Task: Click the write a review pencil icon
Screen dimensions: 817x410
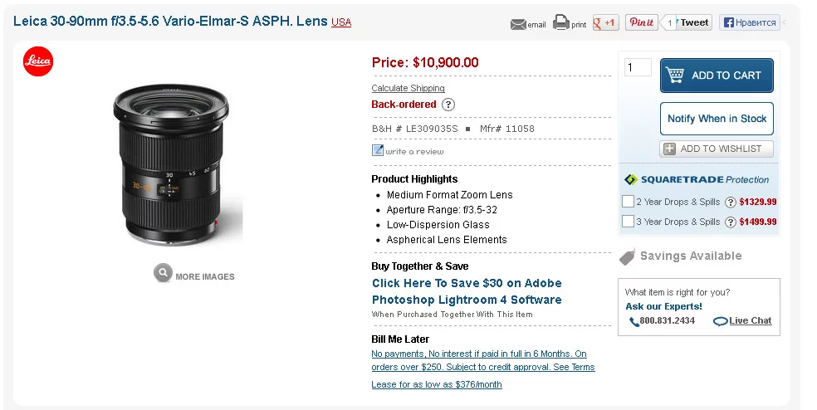Action: pyautogui.click(x=378, y=151)
